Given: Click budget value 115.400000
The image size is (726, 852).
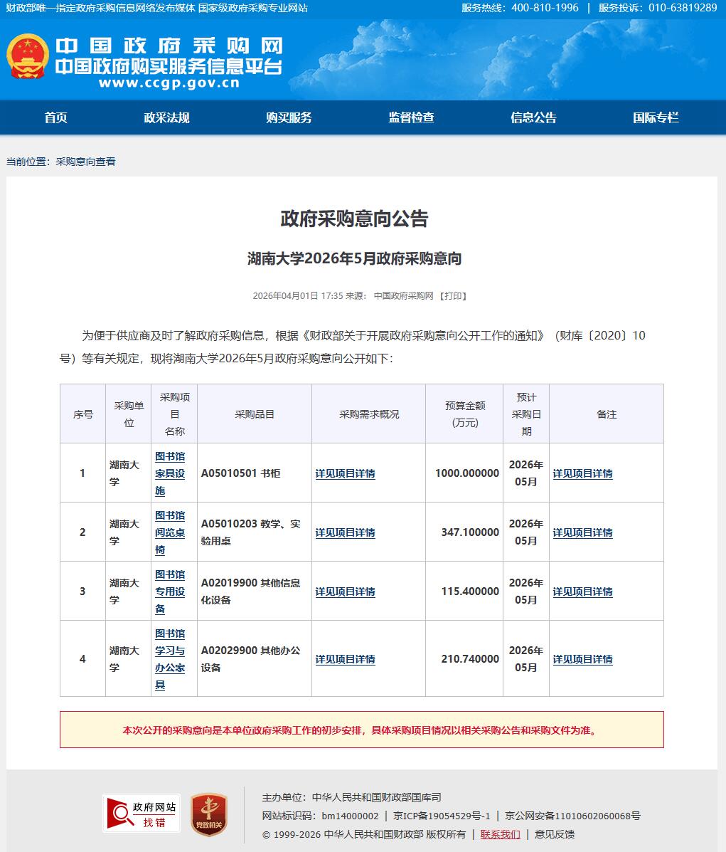Looking at the screenshot, I should coord(470,591).
